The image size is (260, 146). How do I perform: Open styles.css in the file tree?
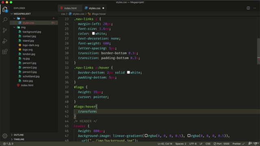coord(28,23)
